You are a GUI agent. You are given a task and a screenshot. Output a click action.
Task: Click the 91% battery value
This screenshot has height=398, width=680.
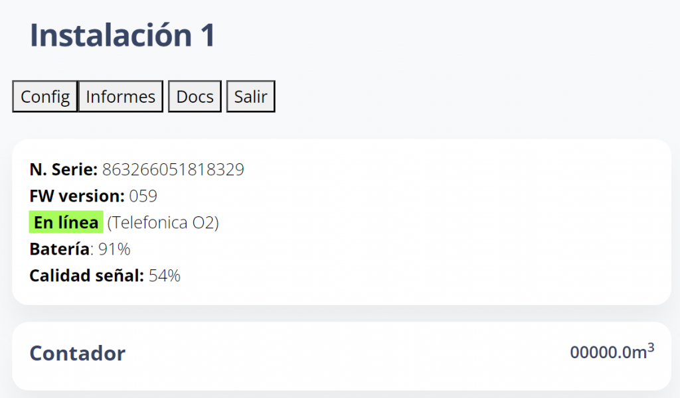coord(114,249)
